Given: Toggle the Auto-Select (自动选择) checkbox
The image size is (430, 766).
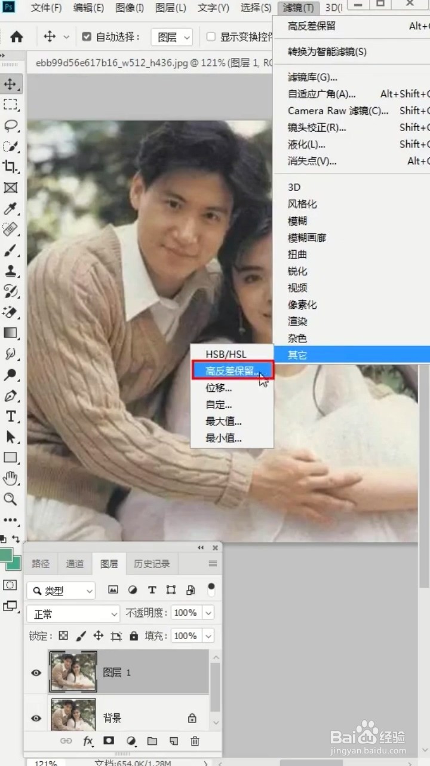Looking at the screenshot, I should 87,37.
